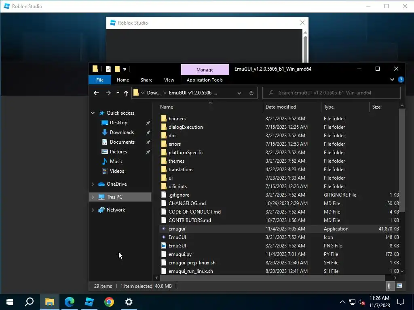Close the inner Roblox Studio dialog
This screenshot has height=310, width=414.
click(x=302, y=23)
